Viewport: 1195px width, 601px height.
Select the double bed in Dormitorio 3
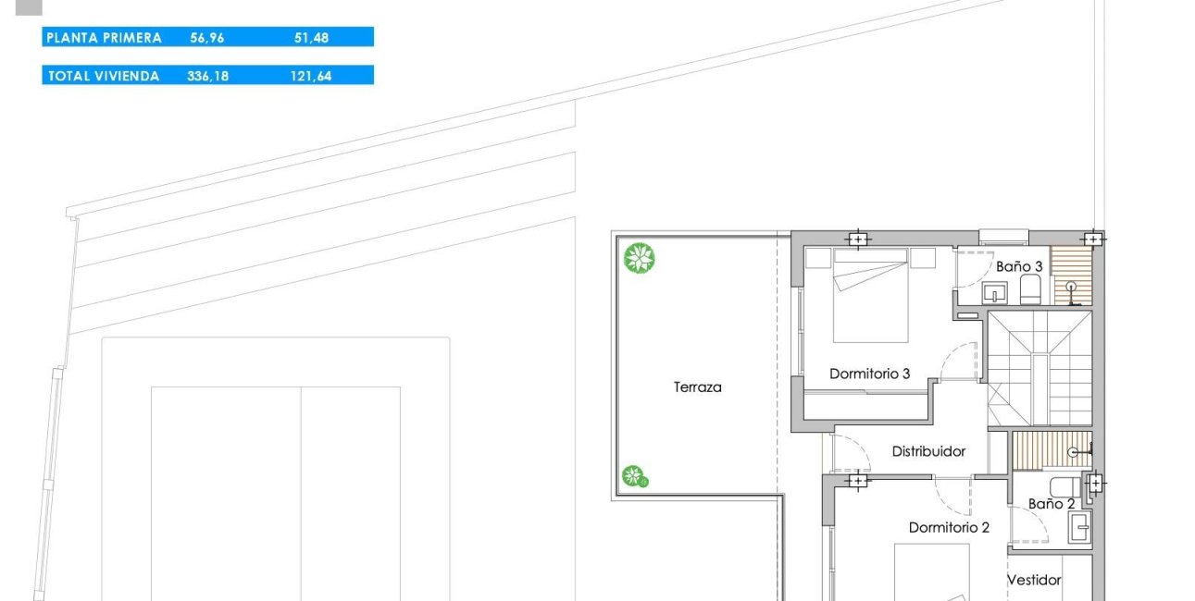click(870, 295)
